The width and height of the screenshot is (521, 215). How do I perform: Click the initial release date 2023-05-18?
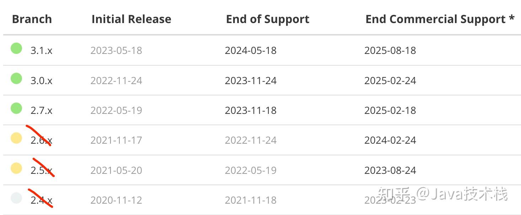click(116, 51)
